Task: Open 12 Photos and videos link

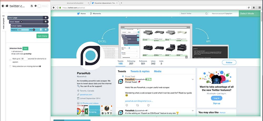Action: point(89,103)
